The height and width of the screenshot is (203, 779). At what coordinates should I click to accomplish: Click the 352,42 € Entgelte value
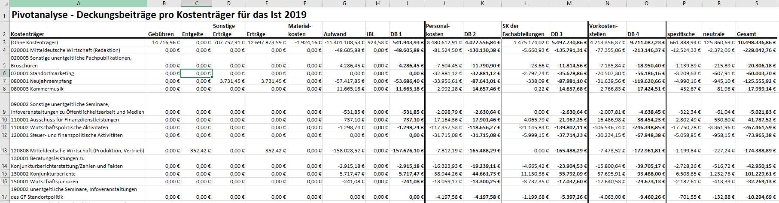pyautogui.click(x=200, y=151)
